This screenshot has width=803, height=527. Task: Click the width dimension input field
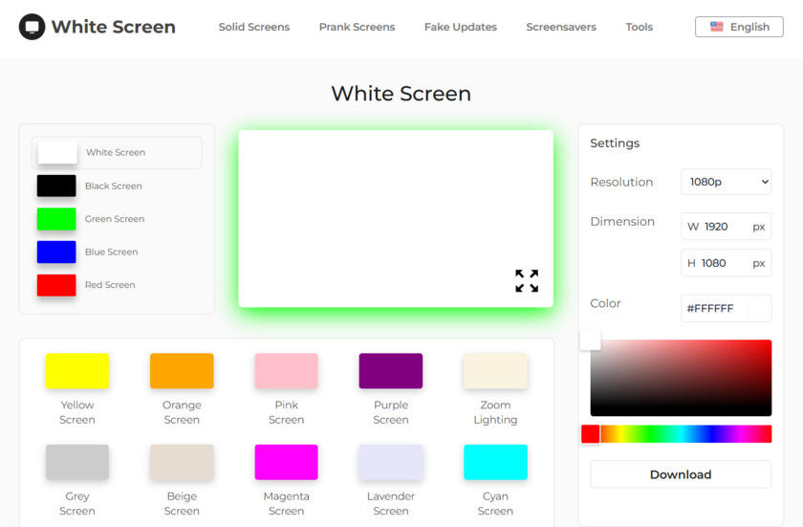pyautogui.click(x=727, y=227)
